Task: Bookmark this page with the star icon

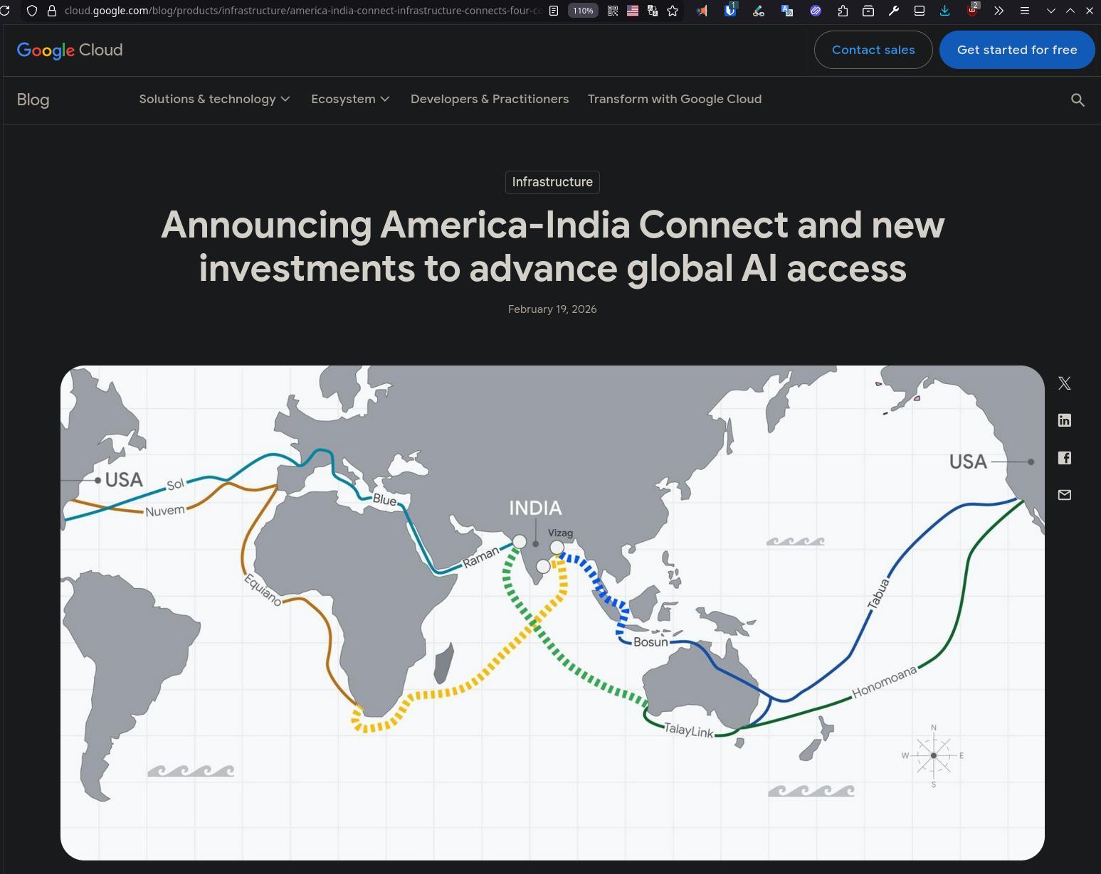Action: 673,11
